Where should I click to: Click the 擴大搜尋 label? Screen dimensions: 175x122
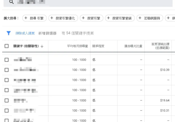[x=11, y=18]
